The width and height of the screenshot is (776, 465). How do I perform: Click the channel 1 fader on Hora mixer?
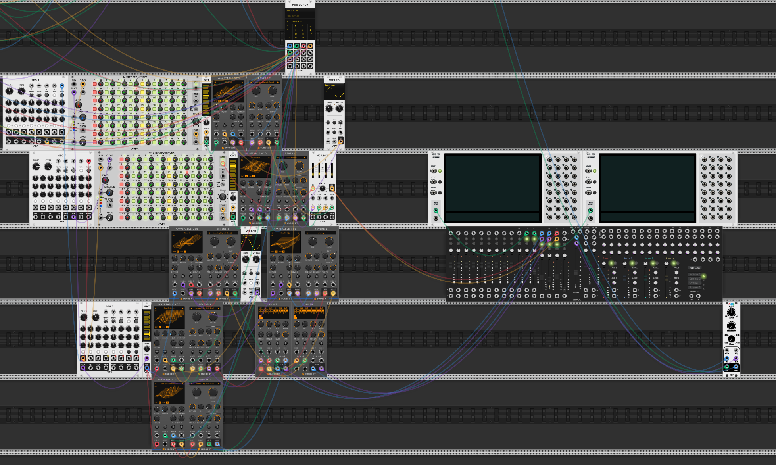pyautogui.click(x=451, y=265)
